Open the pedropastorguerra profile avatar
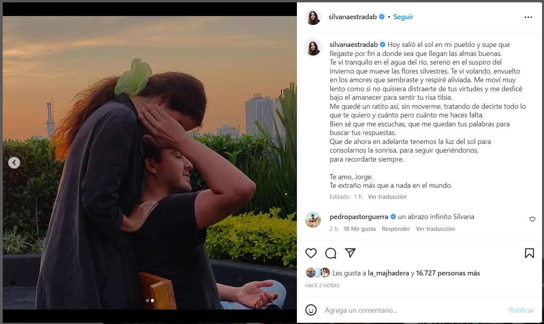The width and height of the screenshot is (544, 324). (313, 220)
